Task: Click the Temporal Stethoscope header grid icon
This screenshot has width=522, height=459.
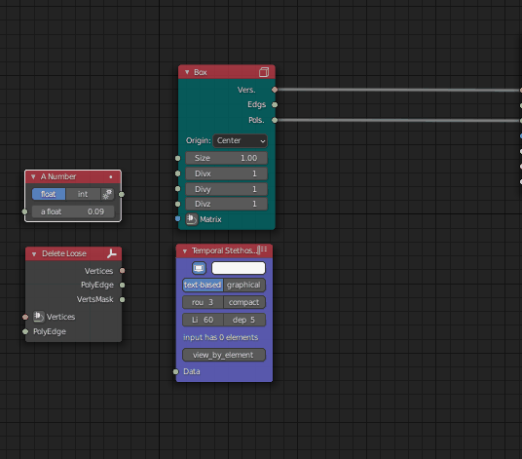Action: [262, 250]
